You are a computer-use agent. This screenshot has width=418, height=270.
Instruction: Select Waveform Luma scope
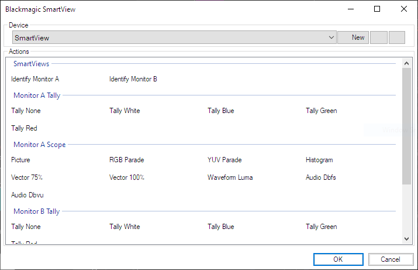coord(230,177)
